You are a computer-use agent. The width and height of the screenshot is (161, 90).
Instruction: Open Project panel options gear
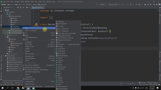[27, 7]
